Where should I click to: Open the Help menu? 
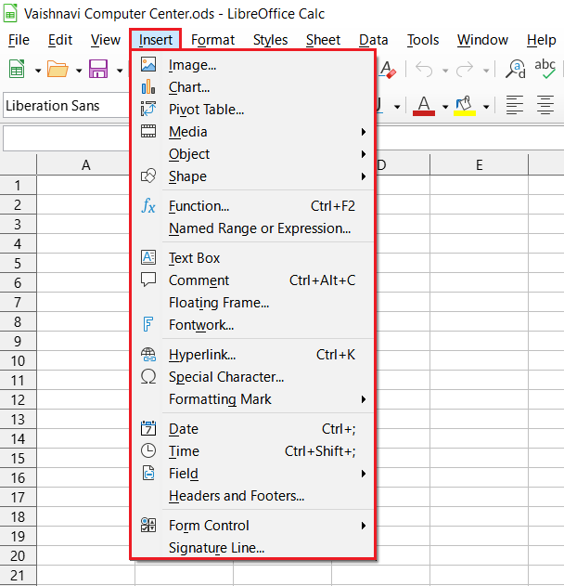point(541,40)
